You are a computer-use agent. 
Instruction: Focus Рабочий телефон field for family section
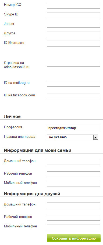coord(74,174)
